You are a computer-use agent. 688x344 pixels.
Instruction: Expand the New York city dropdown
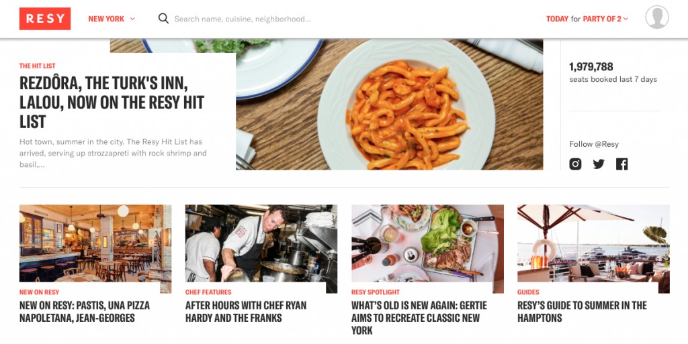click(112, 19)
